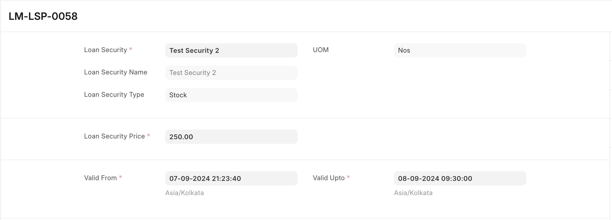
Task: Open the UOM field containing Nos
Action: click(x=460, y=50)
